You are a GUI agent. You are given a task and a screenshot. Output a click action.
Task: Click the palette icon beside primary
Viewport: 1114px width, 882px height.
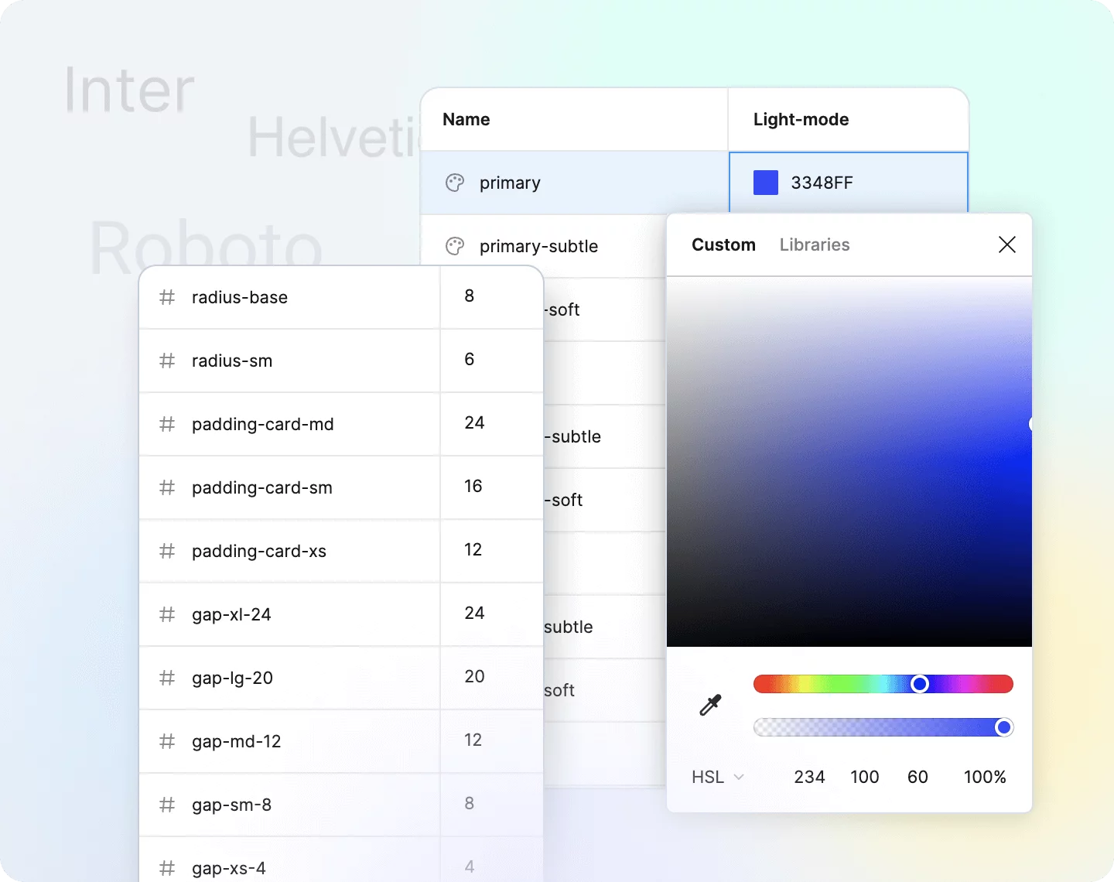[455, 183]
